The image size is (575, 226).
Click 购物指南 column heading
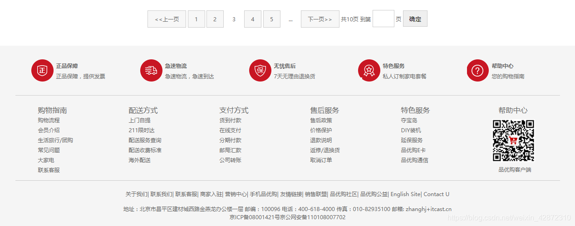click(x=52, y=111)
